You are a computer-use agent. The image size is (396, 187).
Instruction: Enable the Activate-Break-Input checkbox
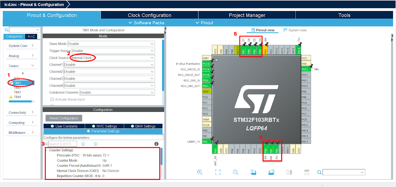53,99
